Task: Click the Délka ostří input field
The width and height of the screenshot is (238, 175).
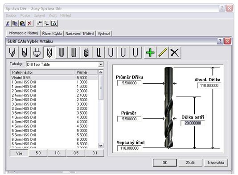Action: (x=193, y=123)
